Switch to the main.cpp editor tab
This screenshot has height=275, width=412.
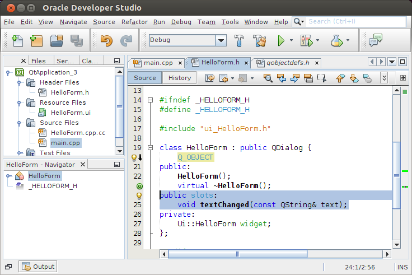[x=156, y=62]
